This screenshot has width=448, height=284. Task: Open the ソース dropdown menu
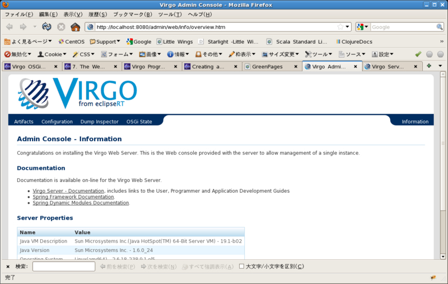click(x=352, y=54)
